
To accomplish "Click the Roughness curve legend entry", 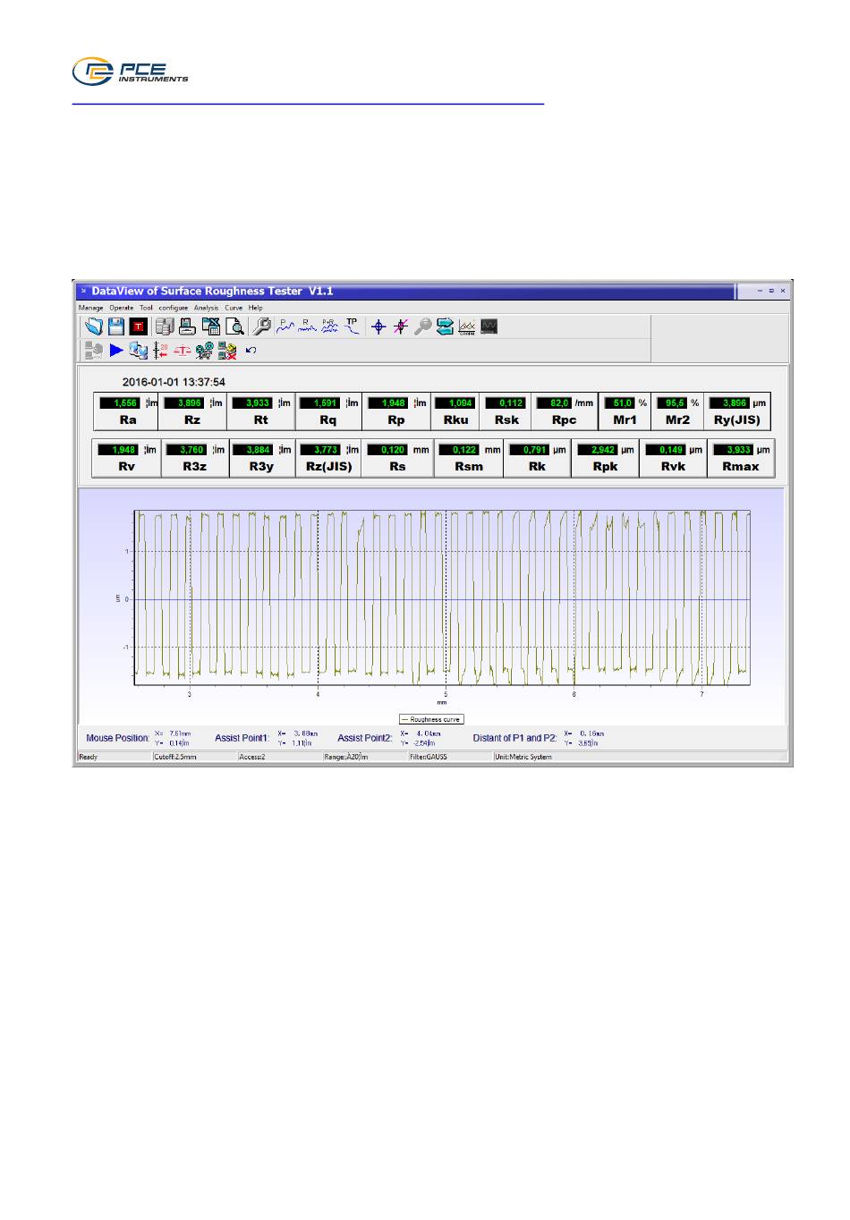I will [x=431, y=719].
